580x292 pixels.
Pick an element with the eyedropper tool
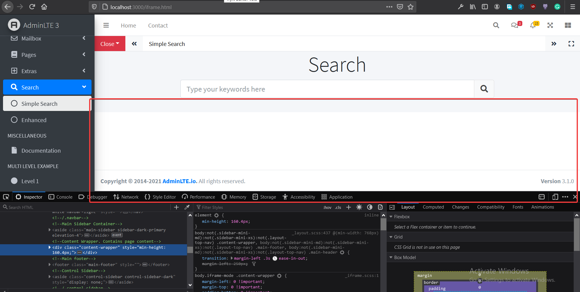point(187,207)
